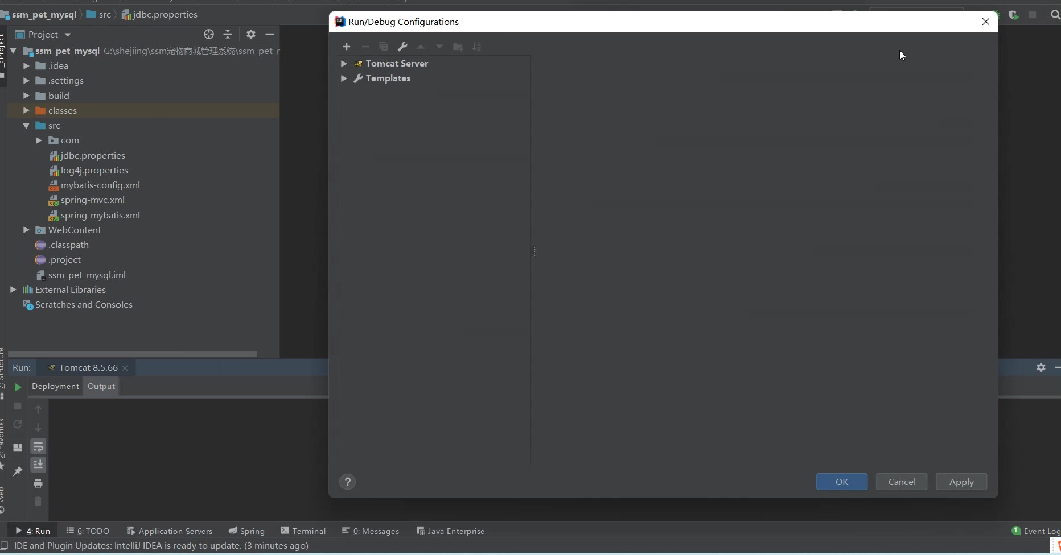Click the down arrow in the Run console toolbar
The width and height of the screenshot is (1061, 555).
(38, 428)
